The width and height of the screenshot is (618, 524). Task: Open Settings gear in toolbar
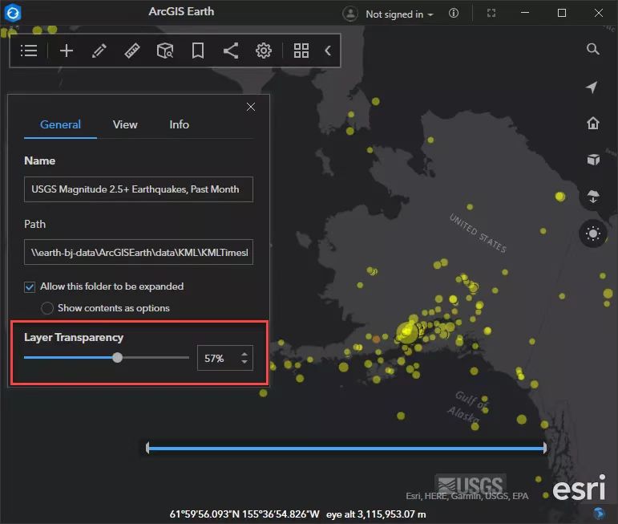point(263,51)
